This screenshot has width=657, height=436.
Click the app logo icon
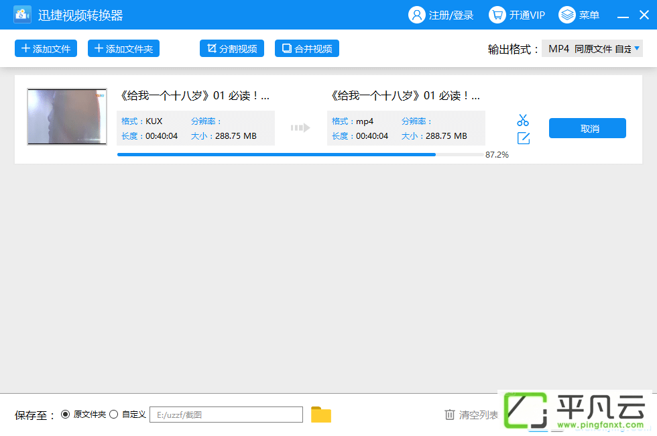pos(22,15)
